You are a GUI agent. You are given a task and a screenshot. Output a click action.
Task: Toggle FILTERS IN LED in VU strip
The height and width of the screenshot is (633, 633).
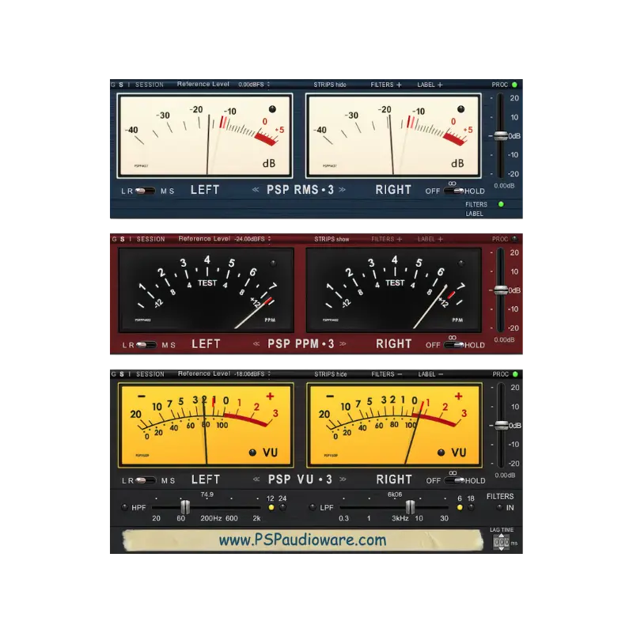(500, 507)
